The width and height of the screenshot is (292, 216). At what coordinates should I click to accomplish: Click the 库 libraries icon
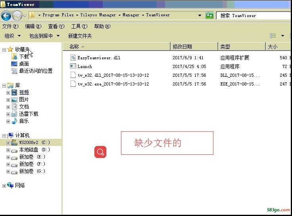tap(10, 86)
